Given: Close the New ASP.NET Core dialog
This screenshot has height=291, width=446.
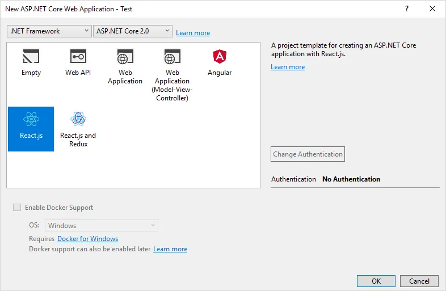Looking at the screenshot, I should [x=432, y=9].
